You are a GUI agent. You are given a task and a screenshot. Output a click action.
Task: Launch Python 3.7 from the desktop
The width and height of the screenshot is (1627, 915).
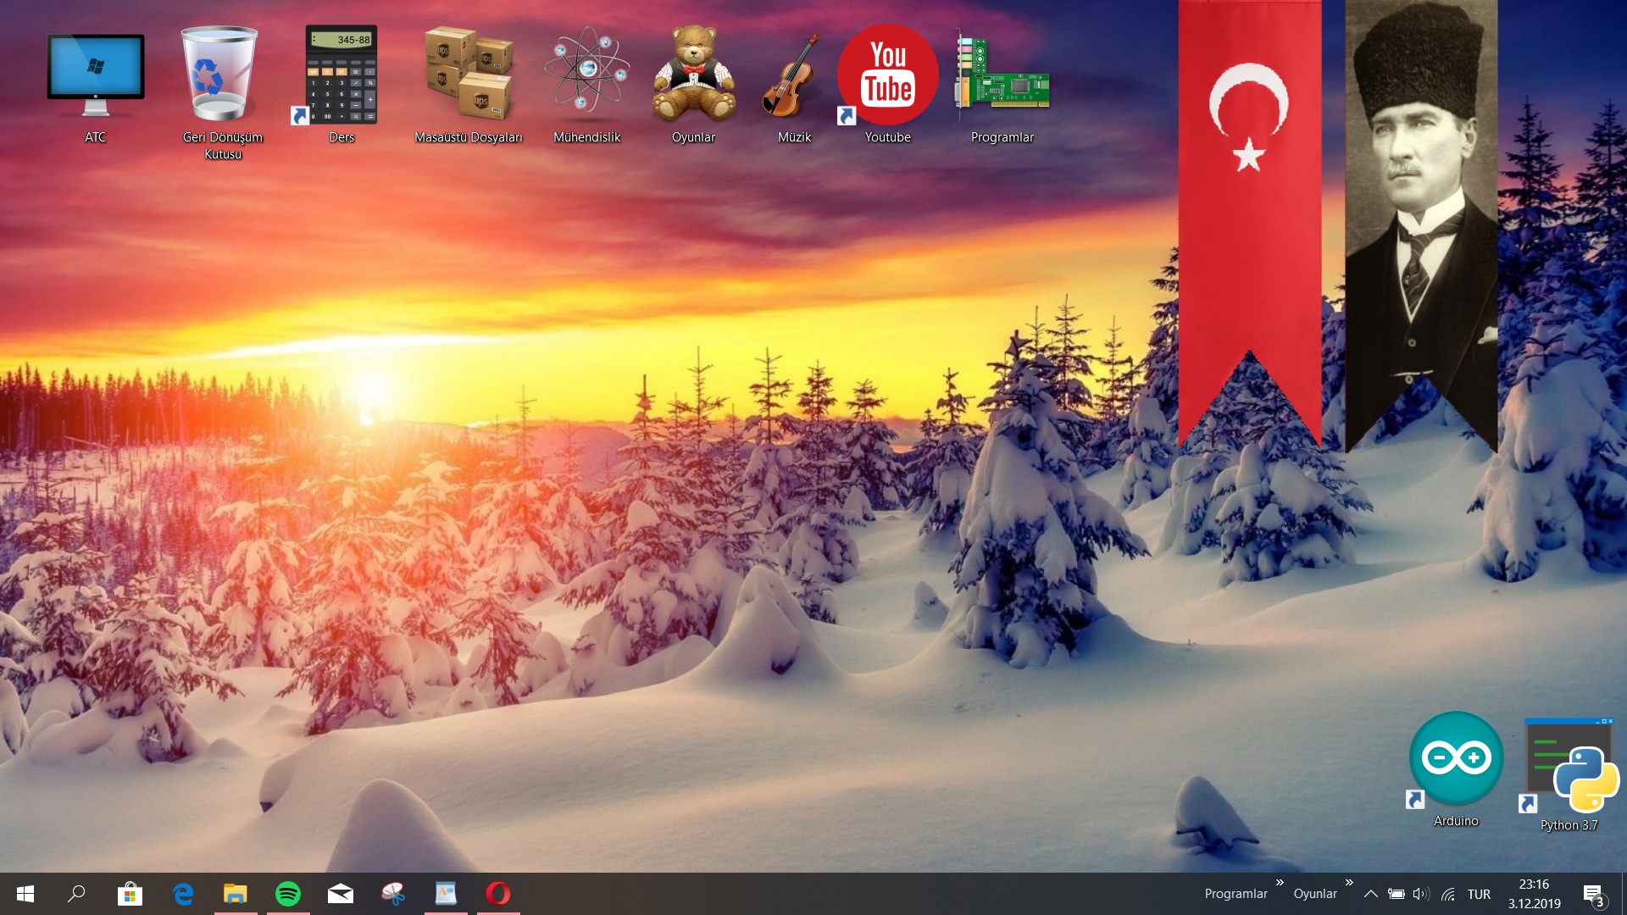coord(1569,769)
